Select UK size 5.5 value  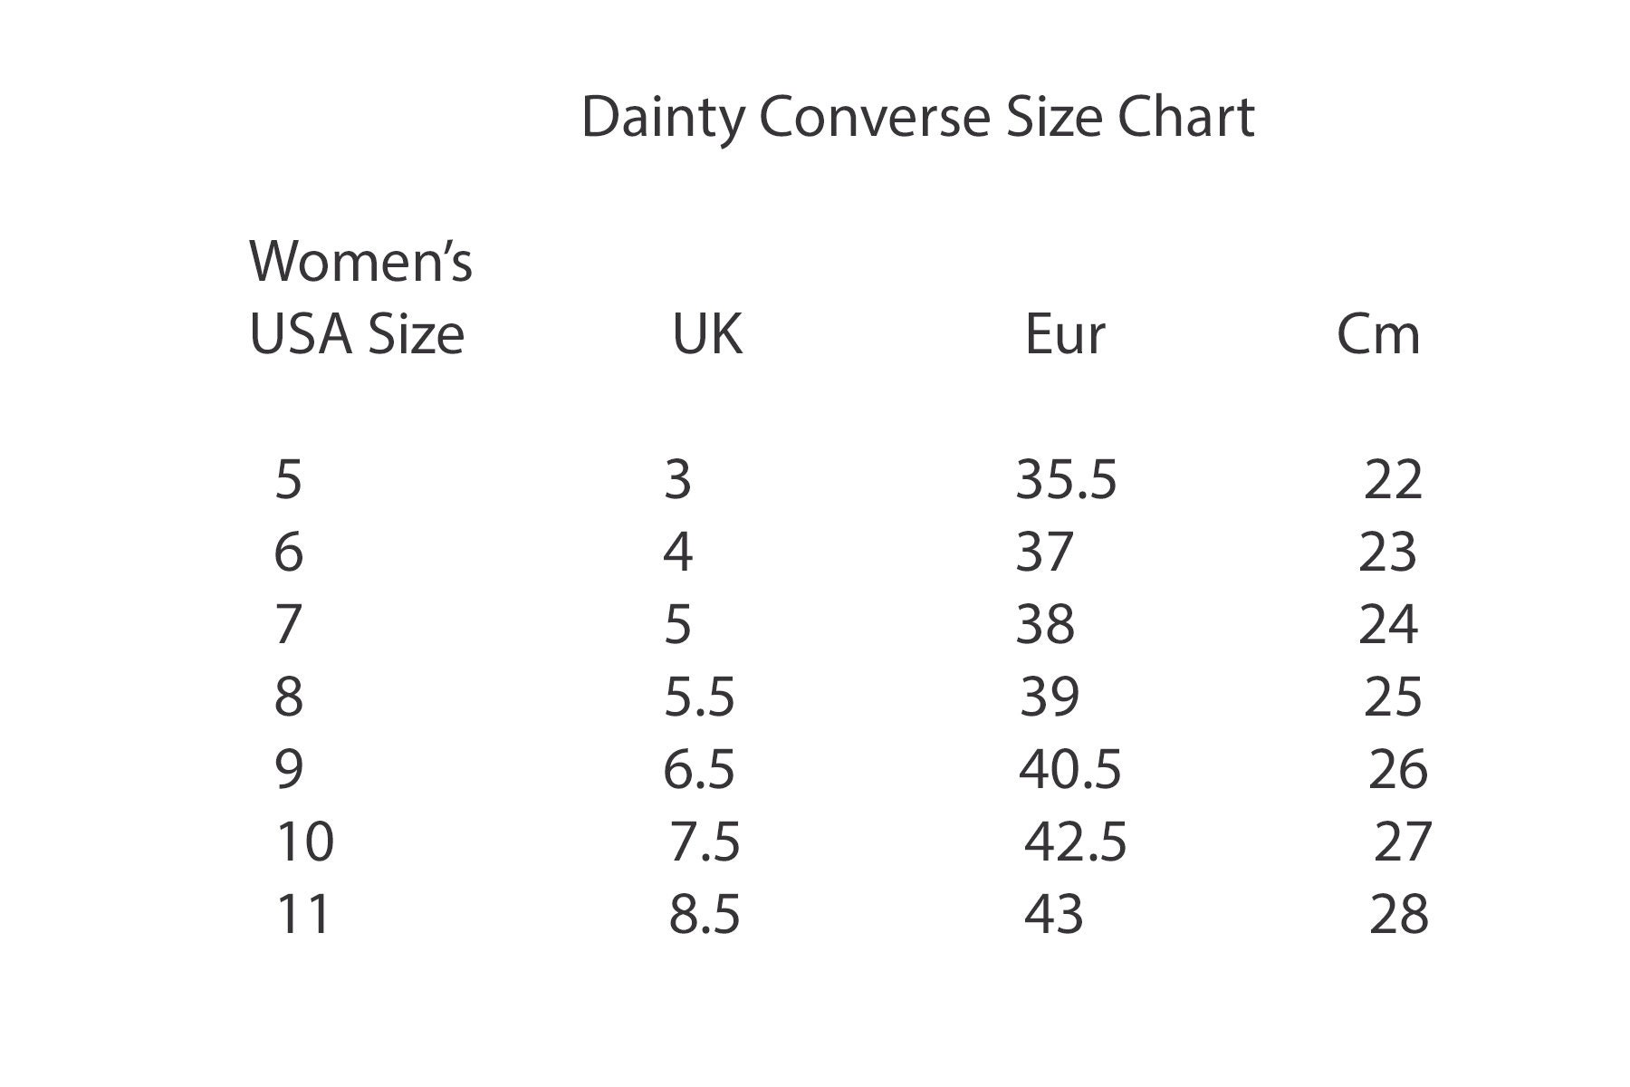(699, 697)
